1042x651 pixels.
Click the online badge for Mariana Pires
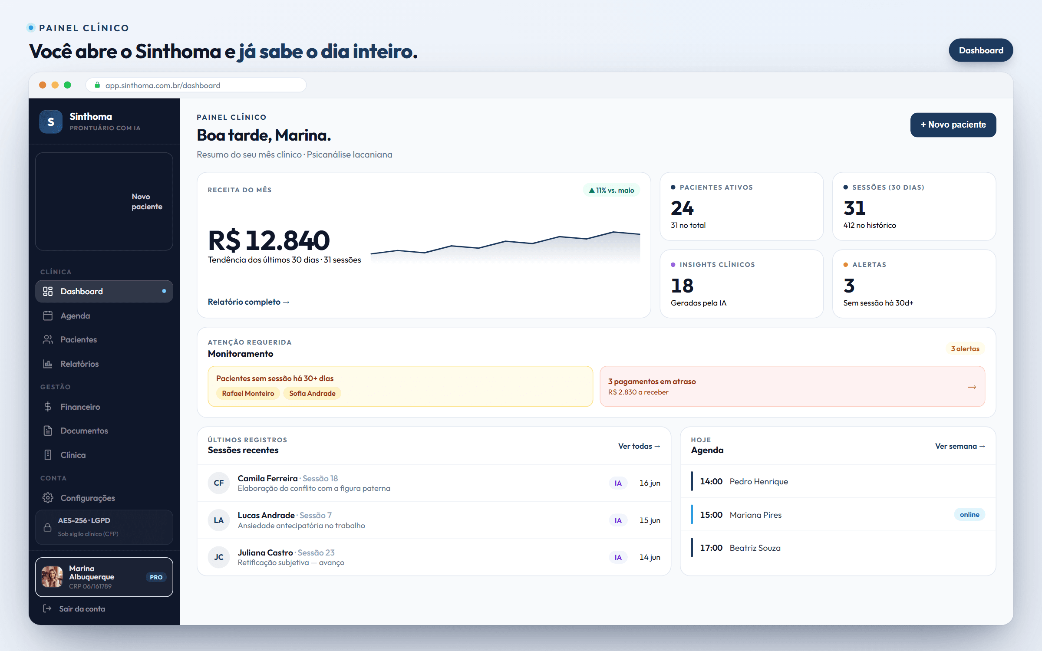point(969,514)
